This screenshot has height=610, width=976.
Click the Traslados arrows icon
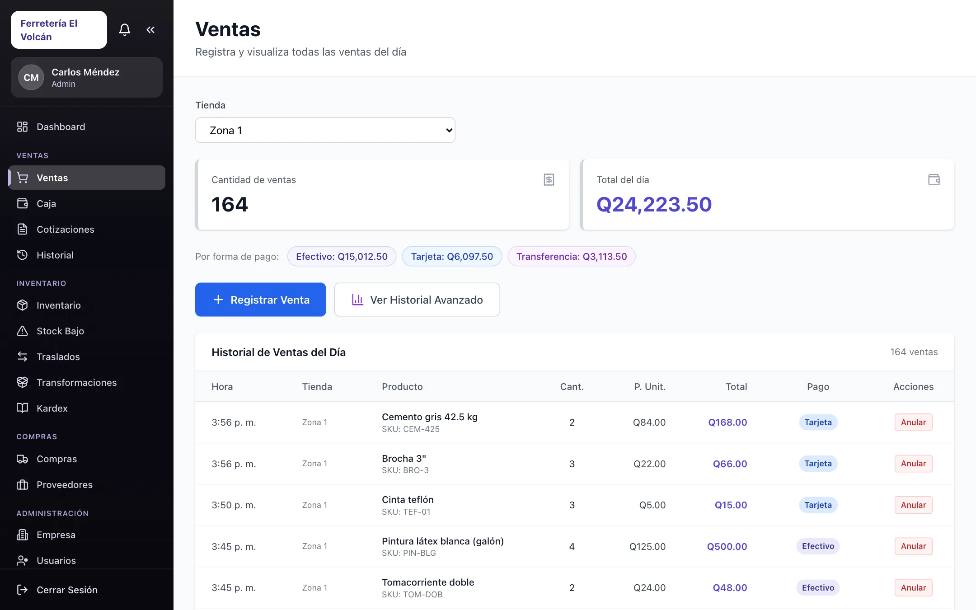tap(22, 357)
